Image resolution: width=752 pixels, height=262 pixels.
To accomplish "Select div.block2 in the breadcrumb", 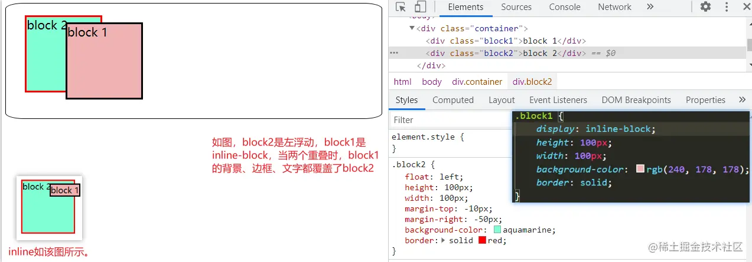I will [532, 82].
